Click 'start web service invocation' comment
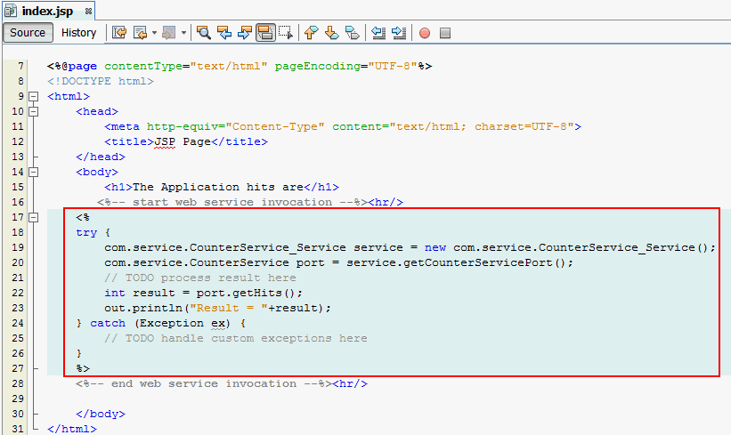This screenshot has width=731, height=435. click(232, 202)
